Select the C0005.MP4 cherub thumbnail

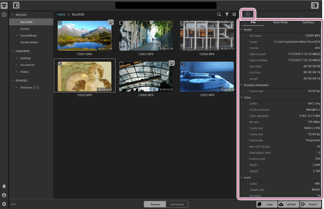[x=85, y=76]
